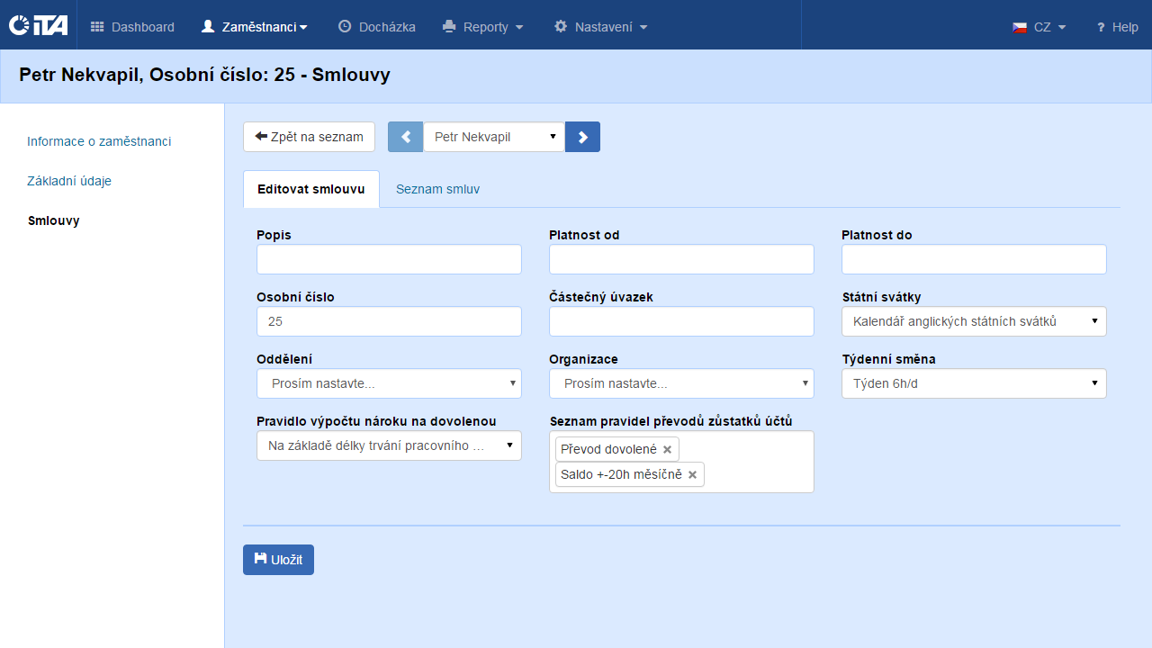1152x648 pixels.
Task: Open the Docházka attendance page
Action: click(376, 27)
